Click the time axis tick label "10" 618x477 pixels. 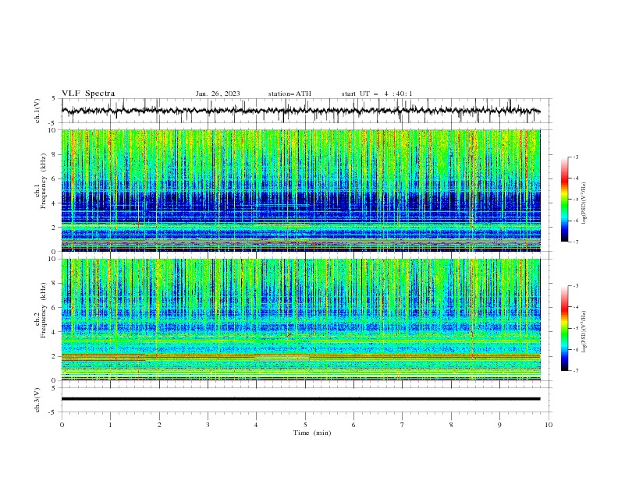[549, 425]
